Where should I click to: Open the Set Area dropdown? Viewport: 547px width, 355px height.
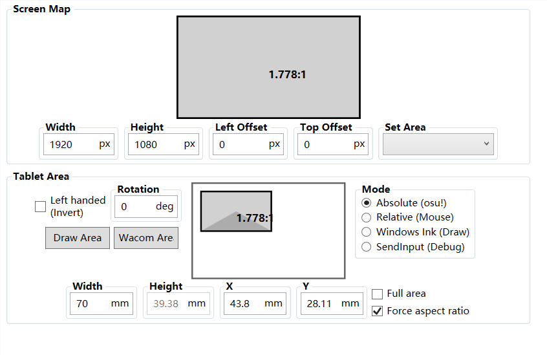[438, 144]
